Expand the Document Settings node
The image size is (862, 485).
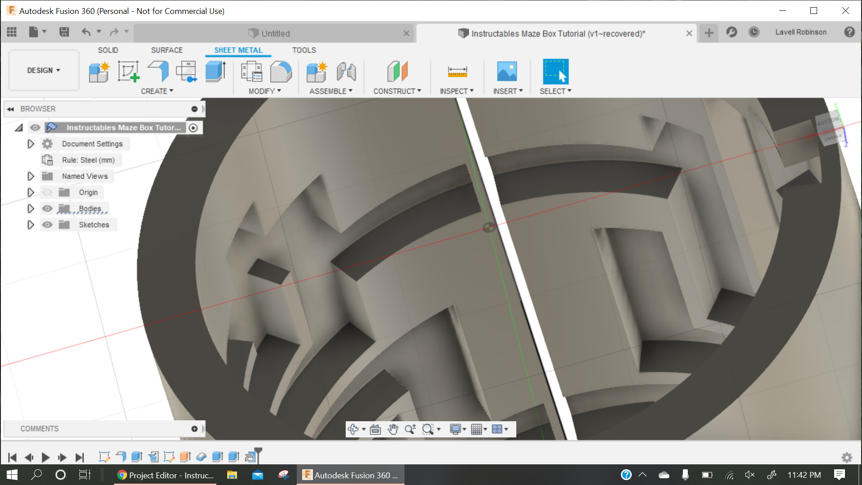pyautogui.click(x=31, y=144)
